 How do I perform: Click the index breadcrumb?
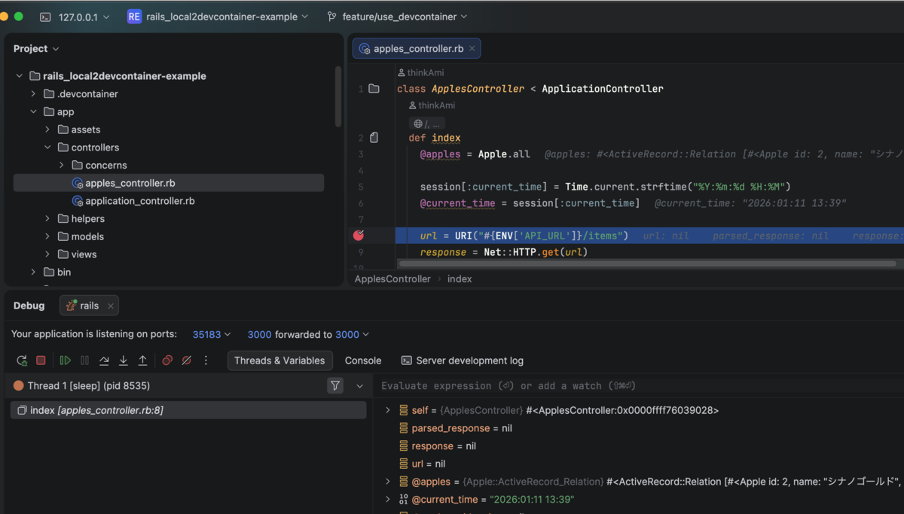pos(460,278)
